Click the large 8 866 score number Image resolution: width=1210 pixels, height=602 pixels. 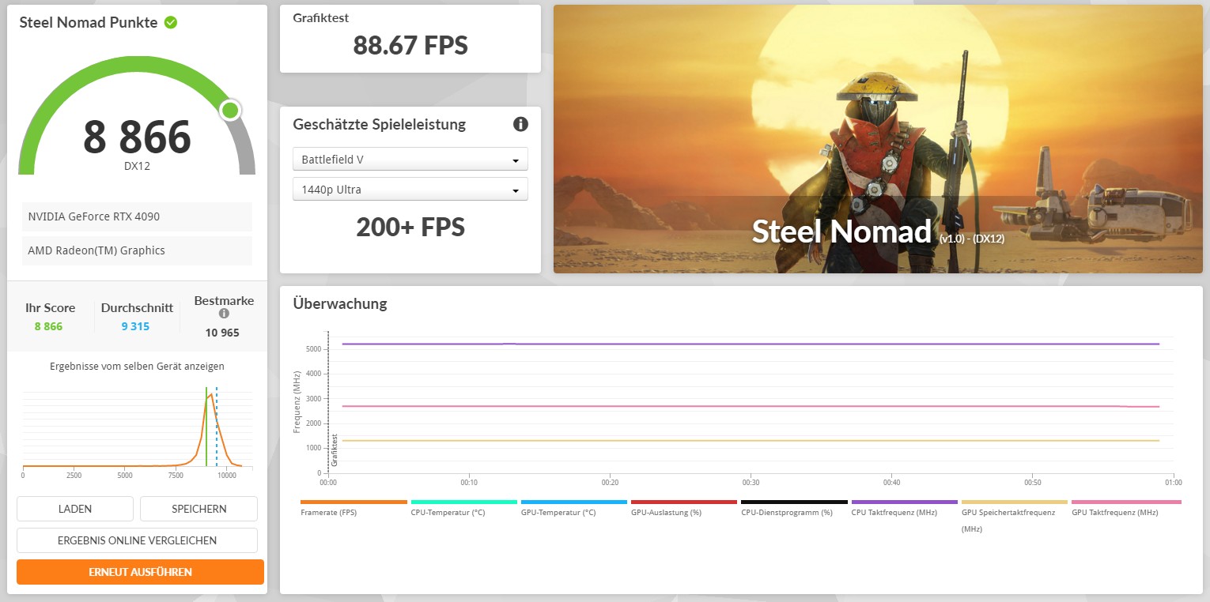(x=138, y=137)
